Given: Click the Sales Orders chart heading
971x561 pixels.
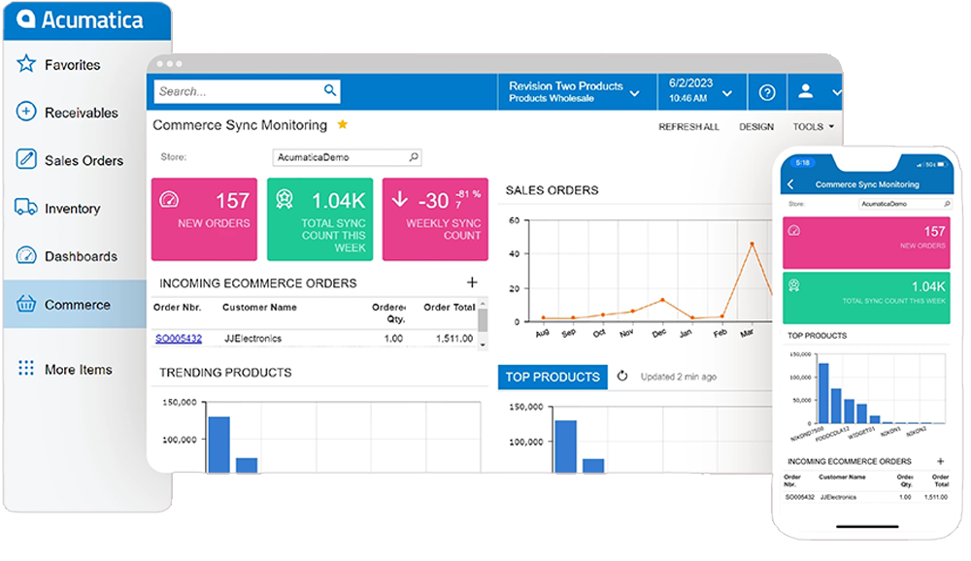Looking at the screenshot, I should tap(552, 190).
